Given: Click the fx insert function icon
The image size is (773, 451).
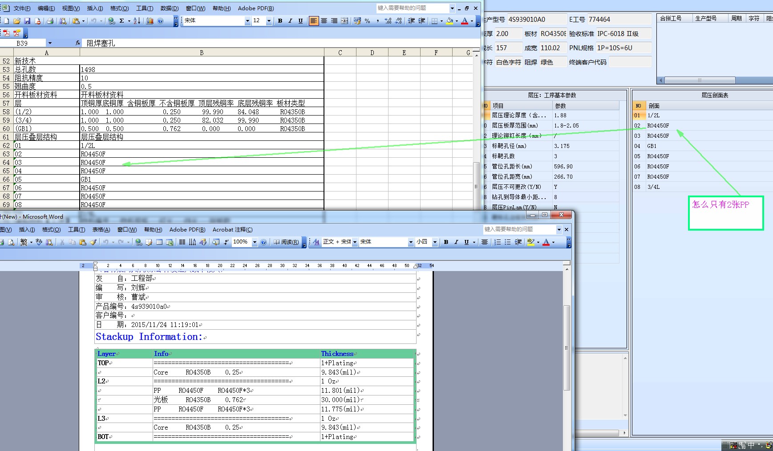Looking at the screenshot, I should [78, 43].
